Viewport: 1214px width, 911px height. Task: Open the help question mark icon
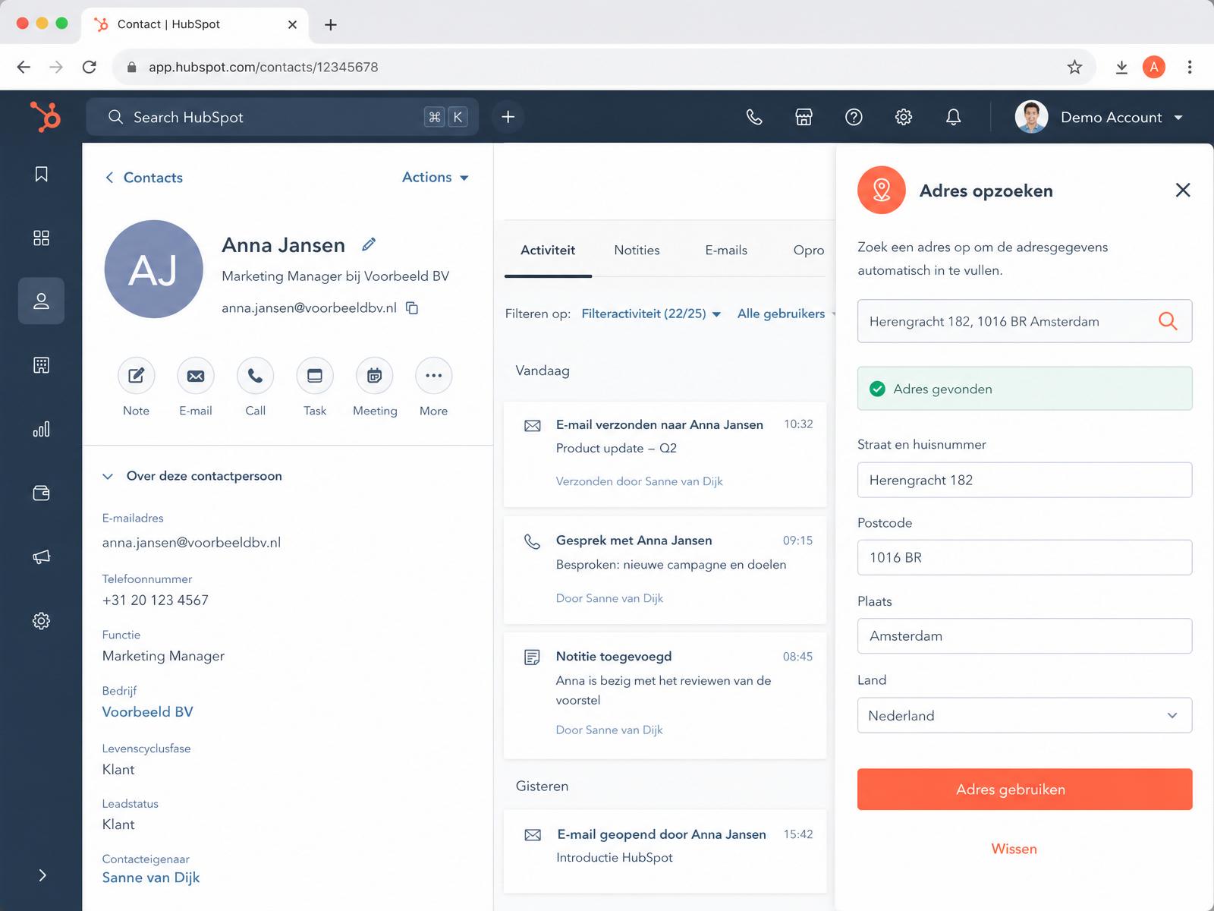(x=854, y=117)
